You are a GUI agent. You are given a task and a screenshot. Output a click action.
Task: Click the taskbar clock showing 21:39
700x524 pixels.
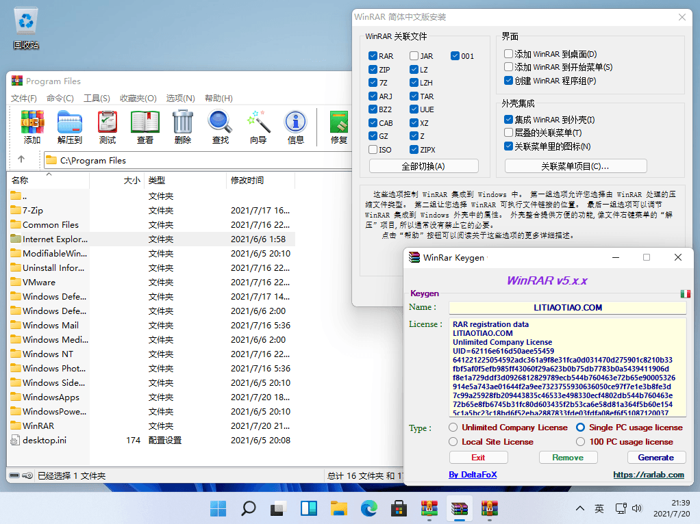(x=672, y=508)
